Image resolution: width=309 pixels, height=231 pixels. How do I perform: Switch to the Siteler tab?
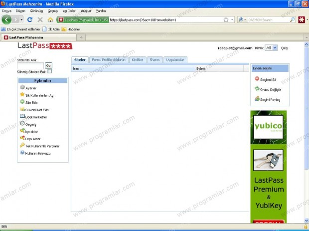click(x=80, y=60)
